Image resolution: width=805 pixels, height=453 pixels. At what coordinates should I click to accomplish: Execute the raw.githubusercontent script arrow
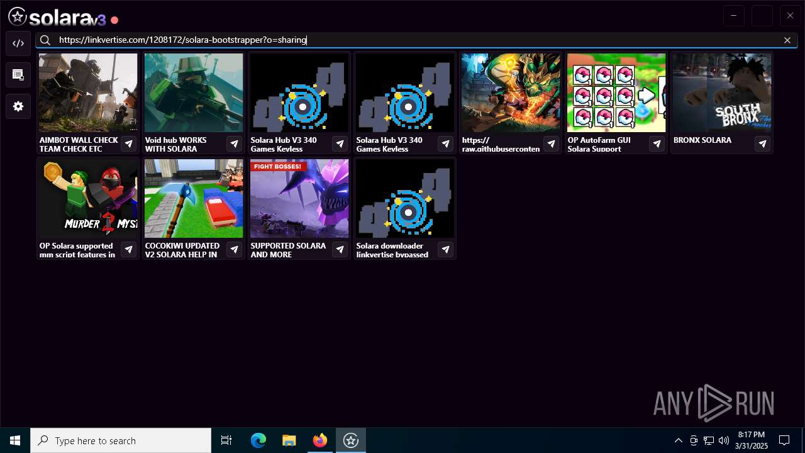pyautogui.click(x=552, y=144)
